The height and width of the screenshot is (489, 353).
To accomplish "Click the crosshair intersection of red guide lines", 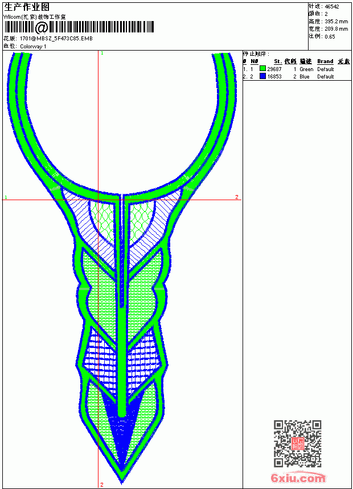I will 98,200.
